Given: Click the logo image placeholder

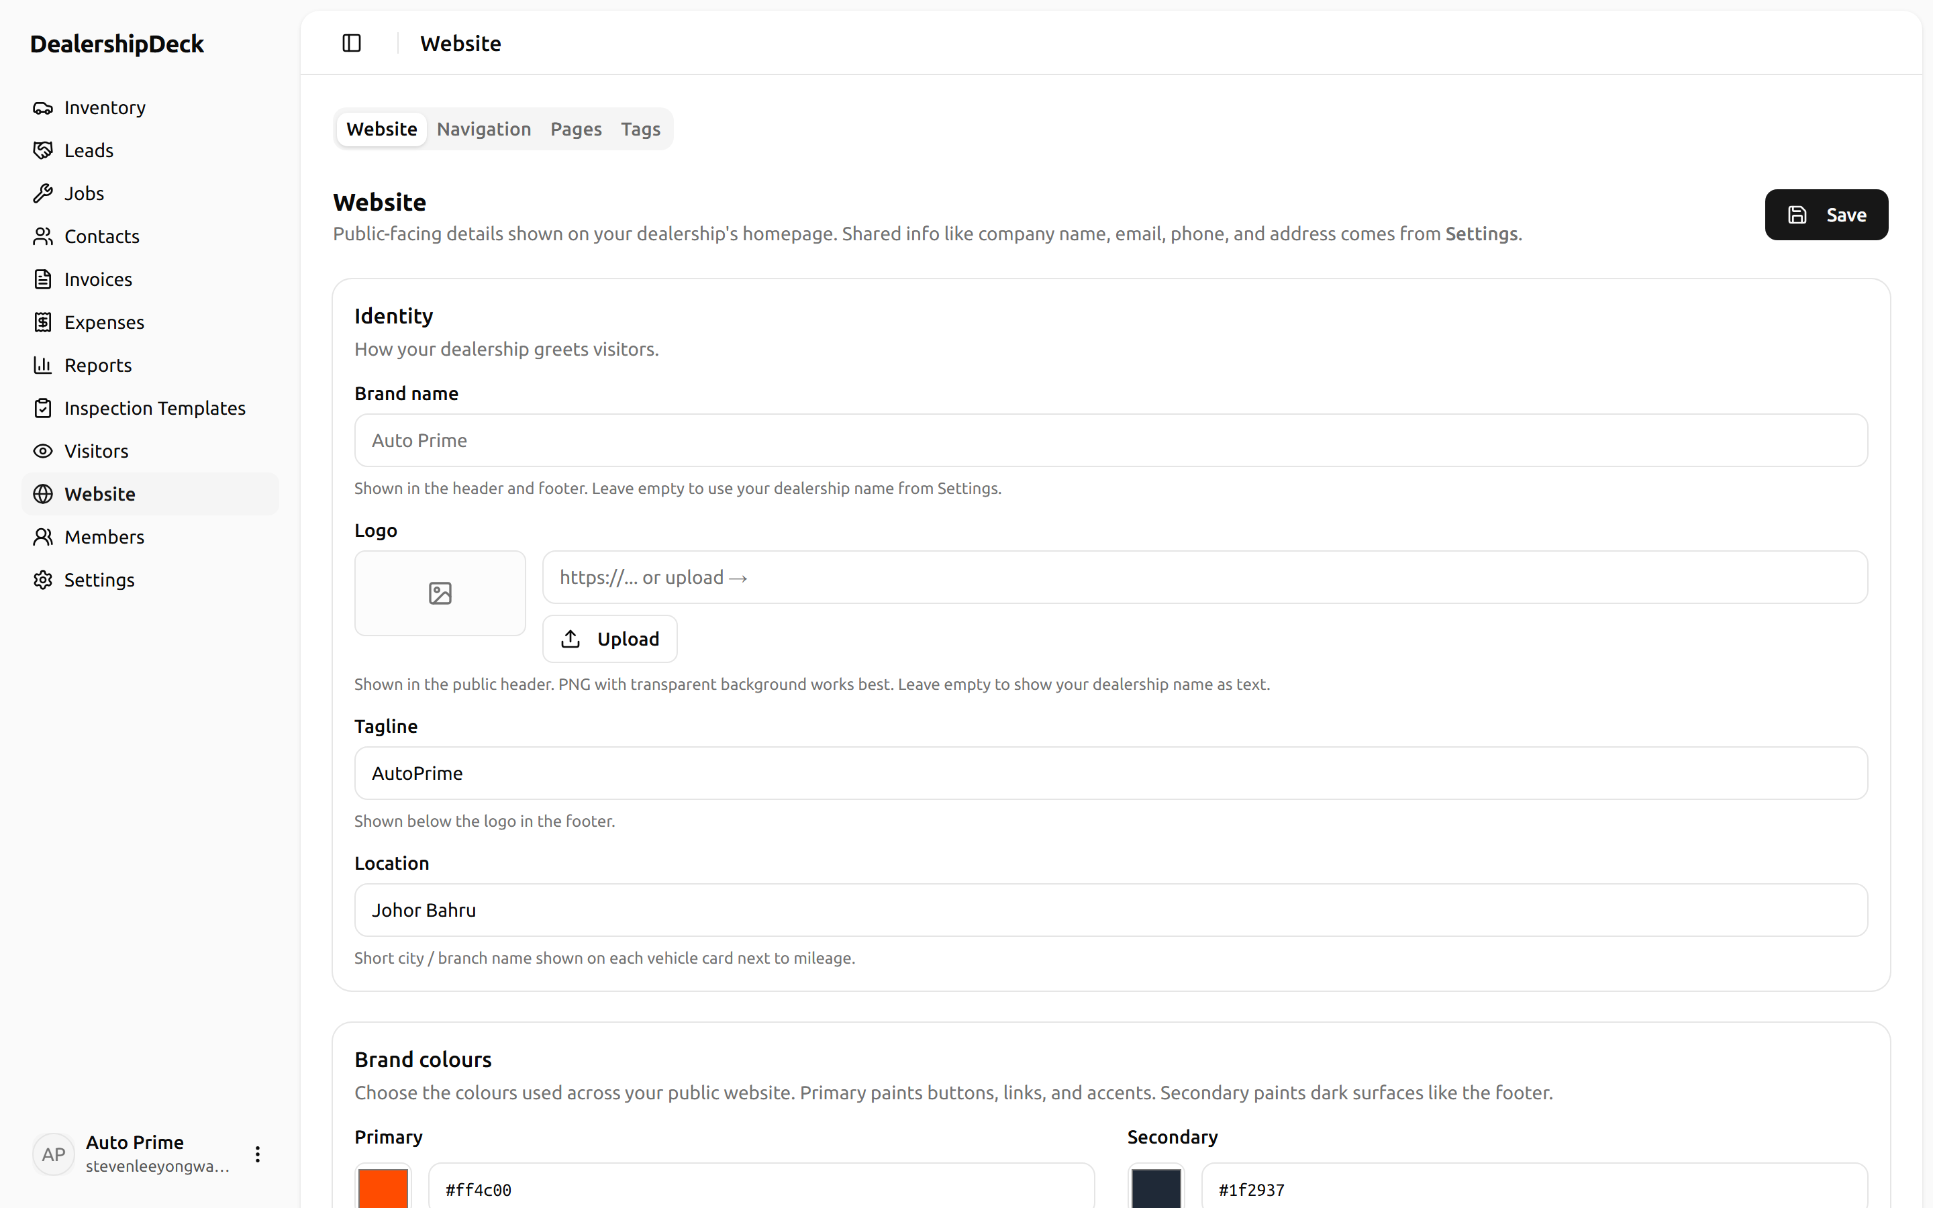Looking at the screenshot, I should tap(440, 593).
